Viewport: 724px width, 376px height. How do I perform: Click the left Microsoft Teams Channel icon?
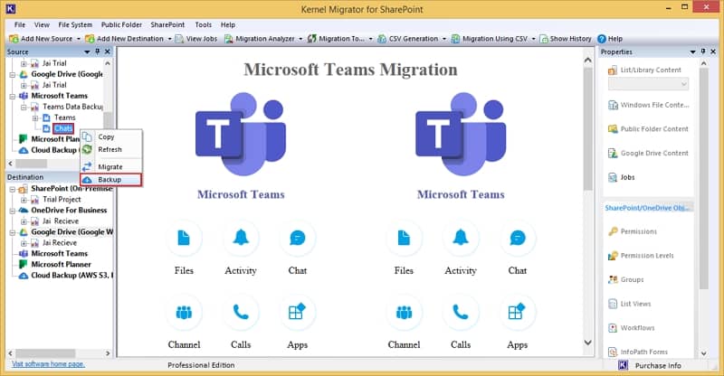click(x=184, y=313)
